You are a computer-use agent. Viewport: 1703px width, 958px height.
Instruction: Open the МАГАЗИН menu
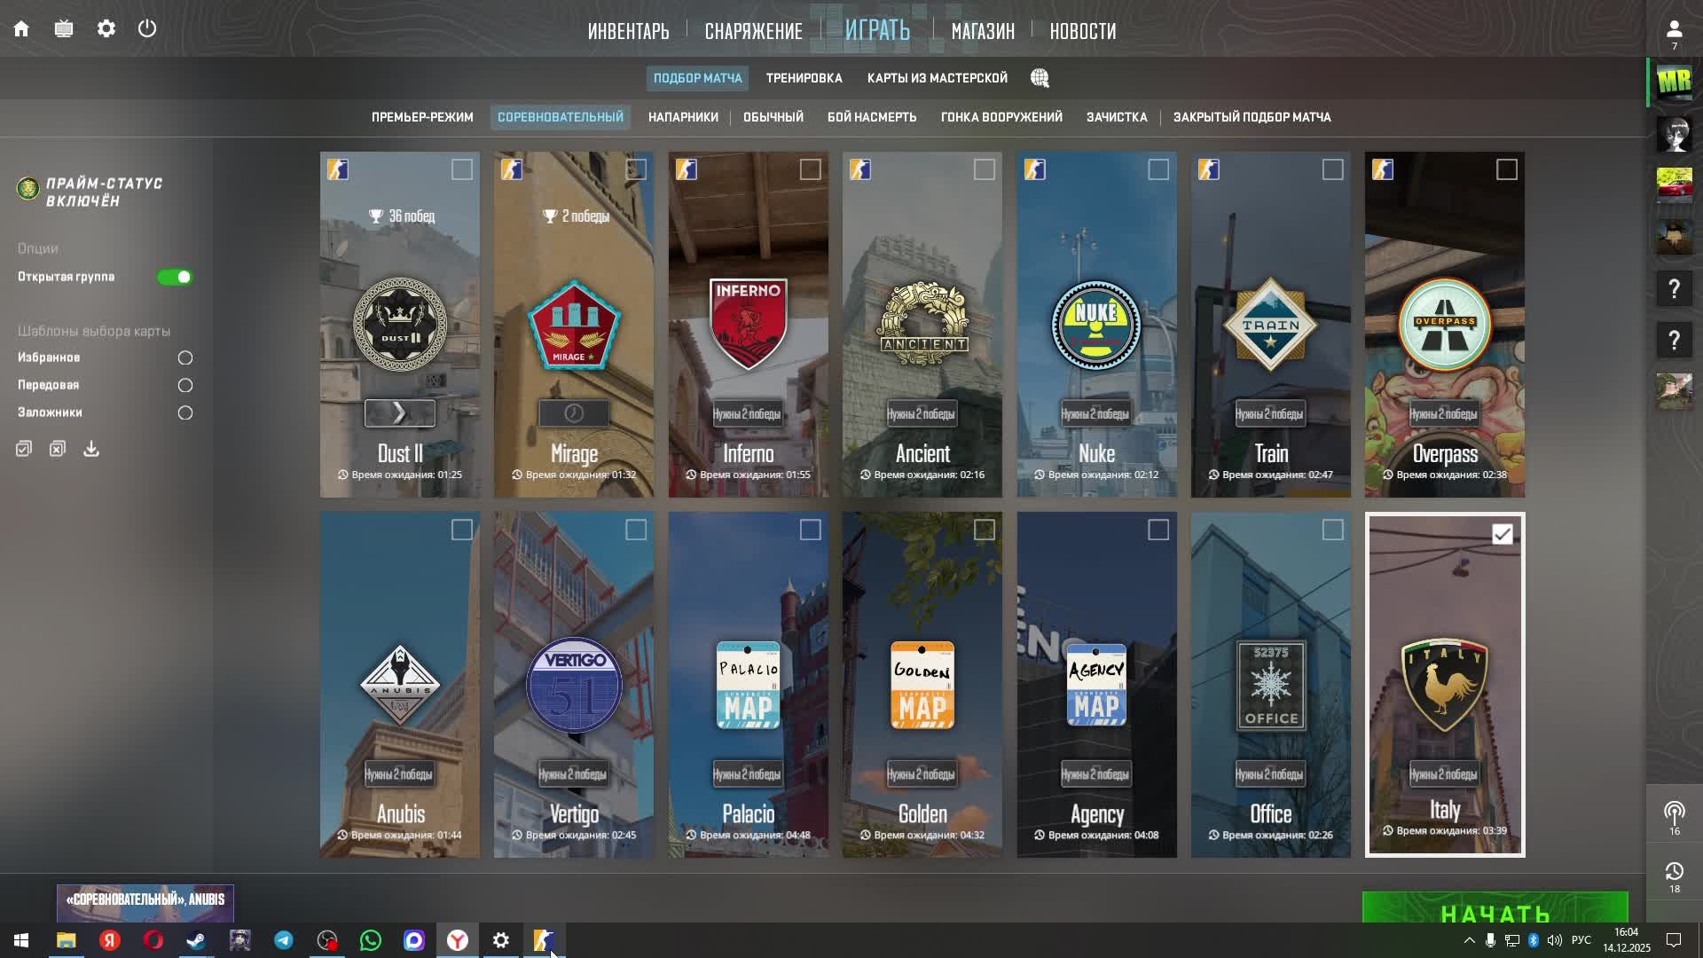tap(983, 32)
